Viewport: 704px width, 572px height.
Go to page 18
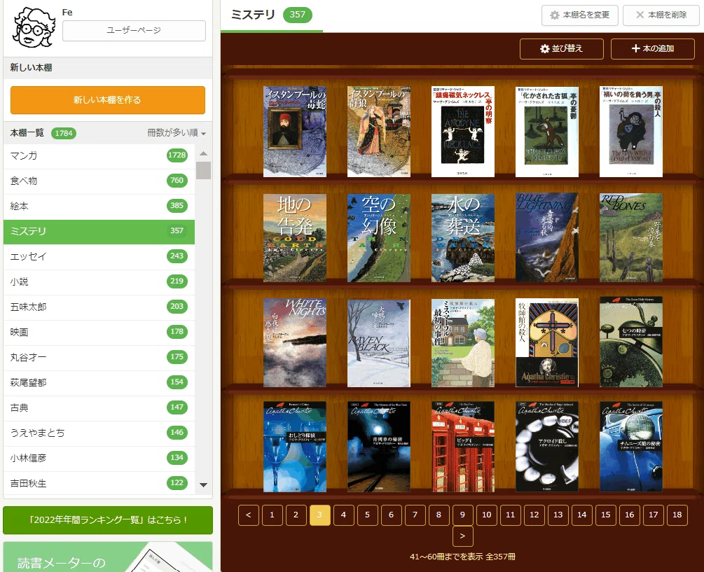click(x=677, y=515)
